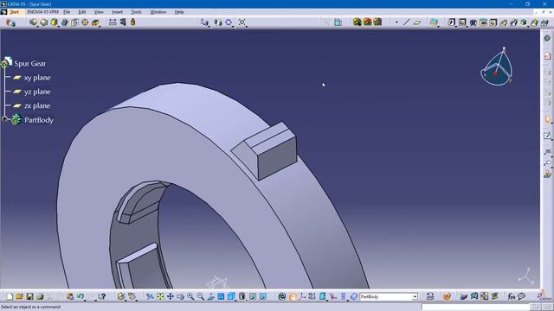The height and width of the screenshot is (311, 554).
Task: Expand the PartBody node in the tree
Action: (4, 119)
